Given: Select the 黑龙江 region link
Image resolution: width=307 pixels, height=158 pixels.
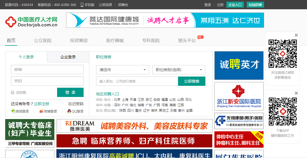Looking at the screenshot, I should 164,111.
